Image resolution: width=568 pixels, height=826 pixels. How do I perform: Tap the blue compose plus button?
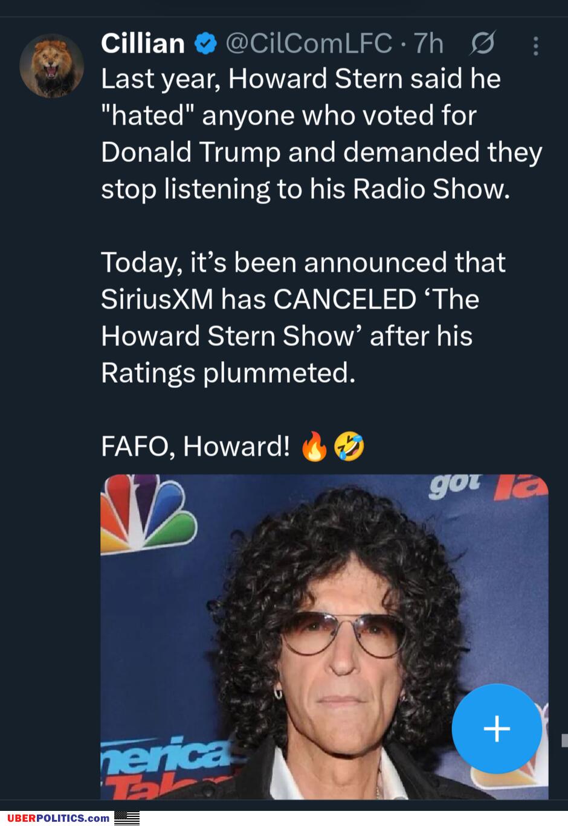(497, 728)
